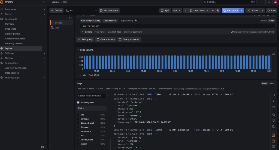Image resolution: width=279 pixels, height=150 pixels.
Task: Open Run query interval dropdown arrow
Action: [x=242, y=11]
